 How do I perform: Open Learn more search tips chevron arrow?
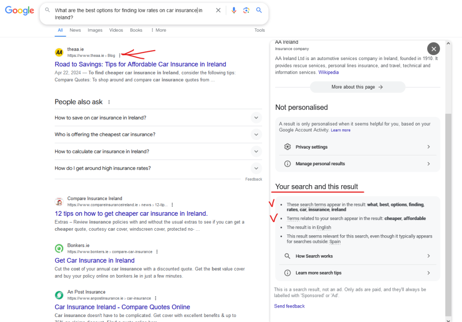[x=429, y=273]
